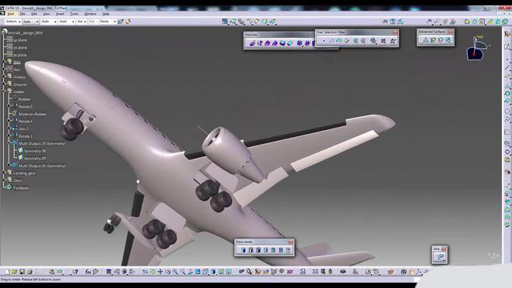The height and width of the screenshot is (288, 512).
Task: Open the Insert menu
Action: 60,14
